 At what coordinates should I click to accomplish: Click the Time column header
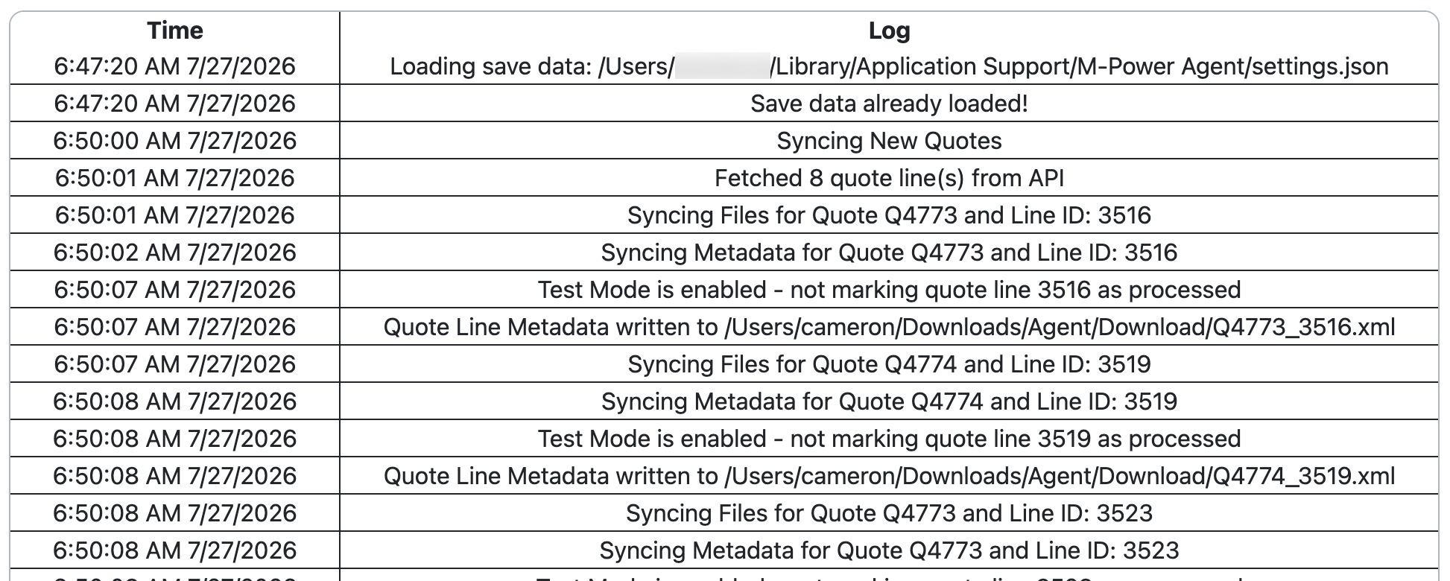pyautogui.click(x=175, y=31)
